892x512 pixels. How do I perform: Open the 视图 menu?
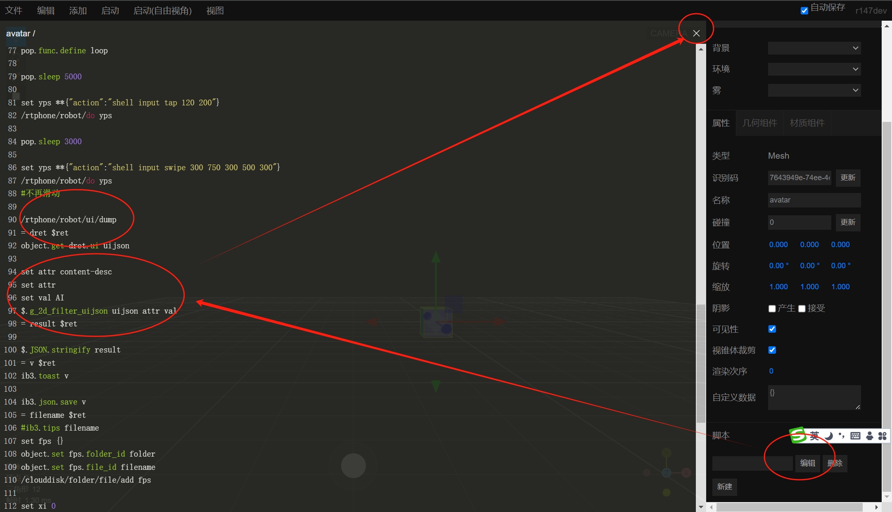215,10
